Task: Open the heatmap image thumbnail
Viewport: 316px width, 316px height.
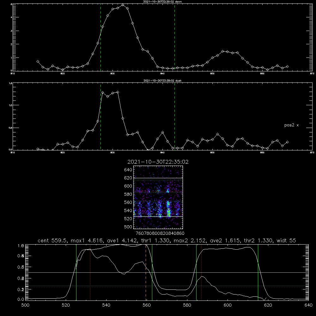Action: point(158,197)
